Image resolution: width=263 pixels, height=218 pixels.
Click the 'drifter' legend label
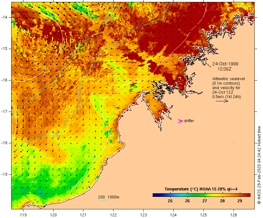point(189,121)
